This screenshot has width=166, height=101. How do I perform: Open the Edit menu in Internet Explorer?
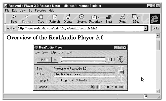point(14,11)
